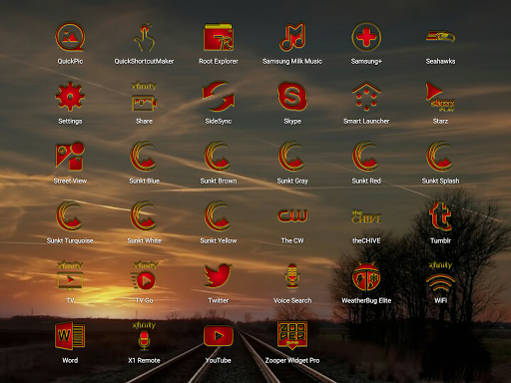Viewport: 511px width, 383px height.
Task: Click the 'Root Explorer' label text
Action: pos(219,62)
